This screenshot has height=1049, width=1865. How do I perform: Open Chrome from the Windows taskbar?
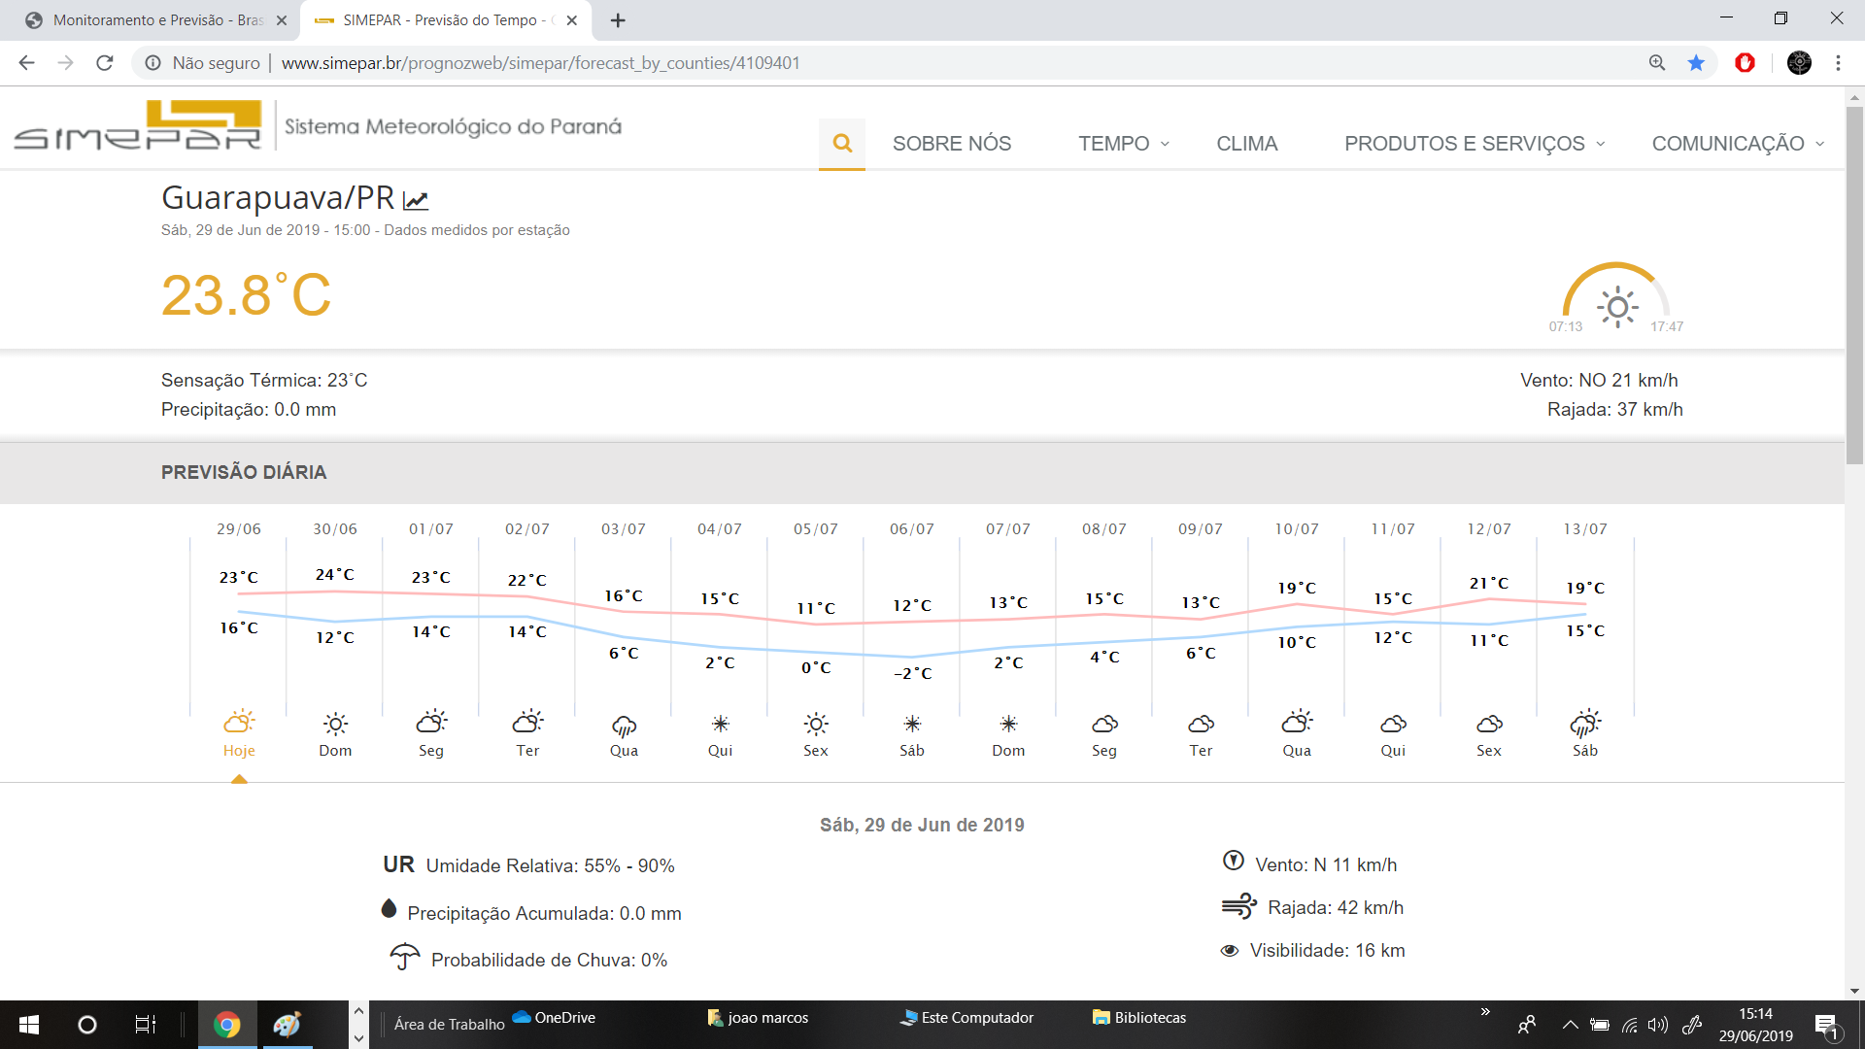click(227, 1025)
